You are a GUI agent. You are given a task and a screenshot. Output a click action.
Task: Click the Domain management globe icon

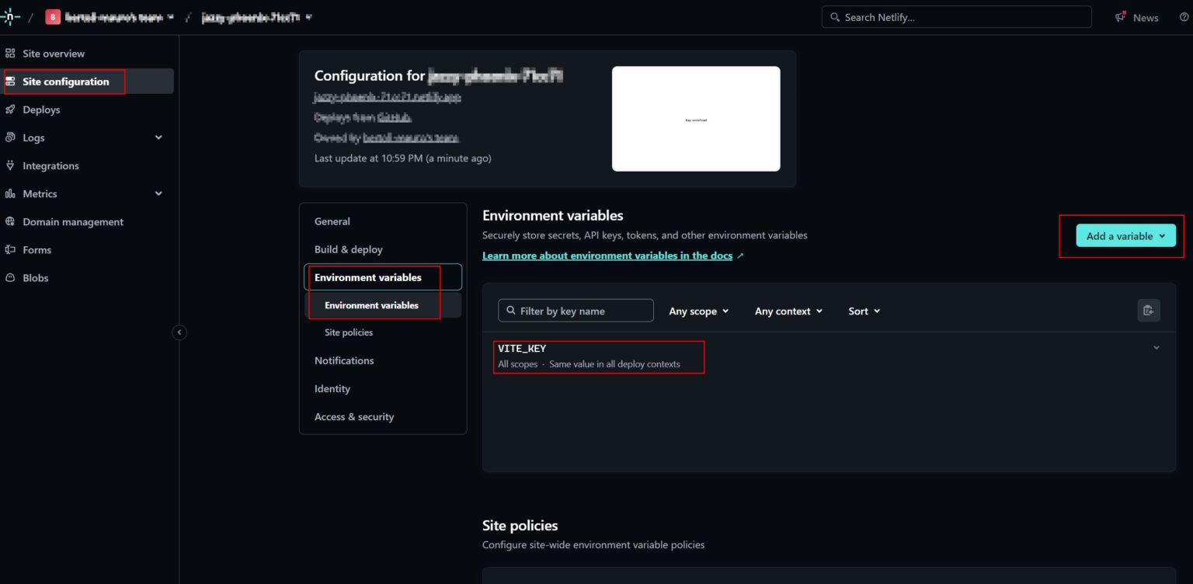(x=10, y=221)
